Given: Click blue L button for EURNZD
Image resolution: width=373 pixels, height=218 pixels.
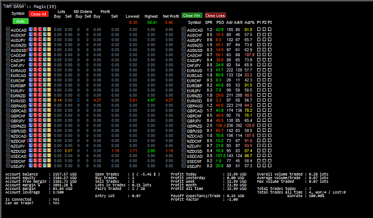Looking at the screenshot, I should 30,95.
